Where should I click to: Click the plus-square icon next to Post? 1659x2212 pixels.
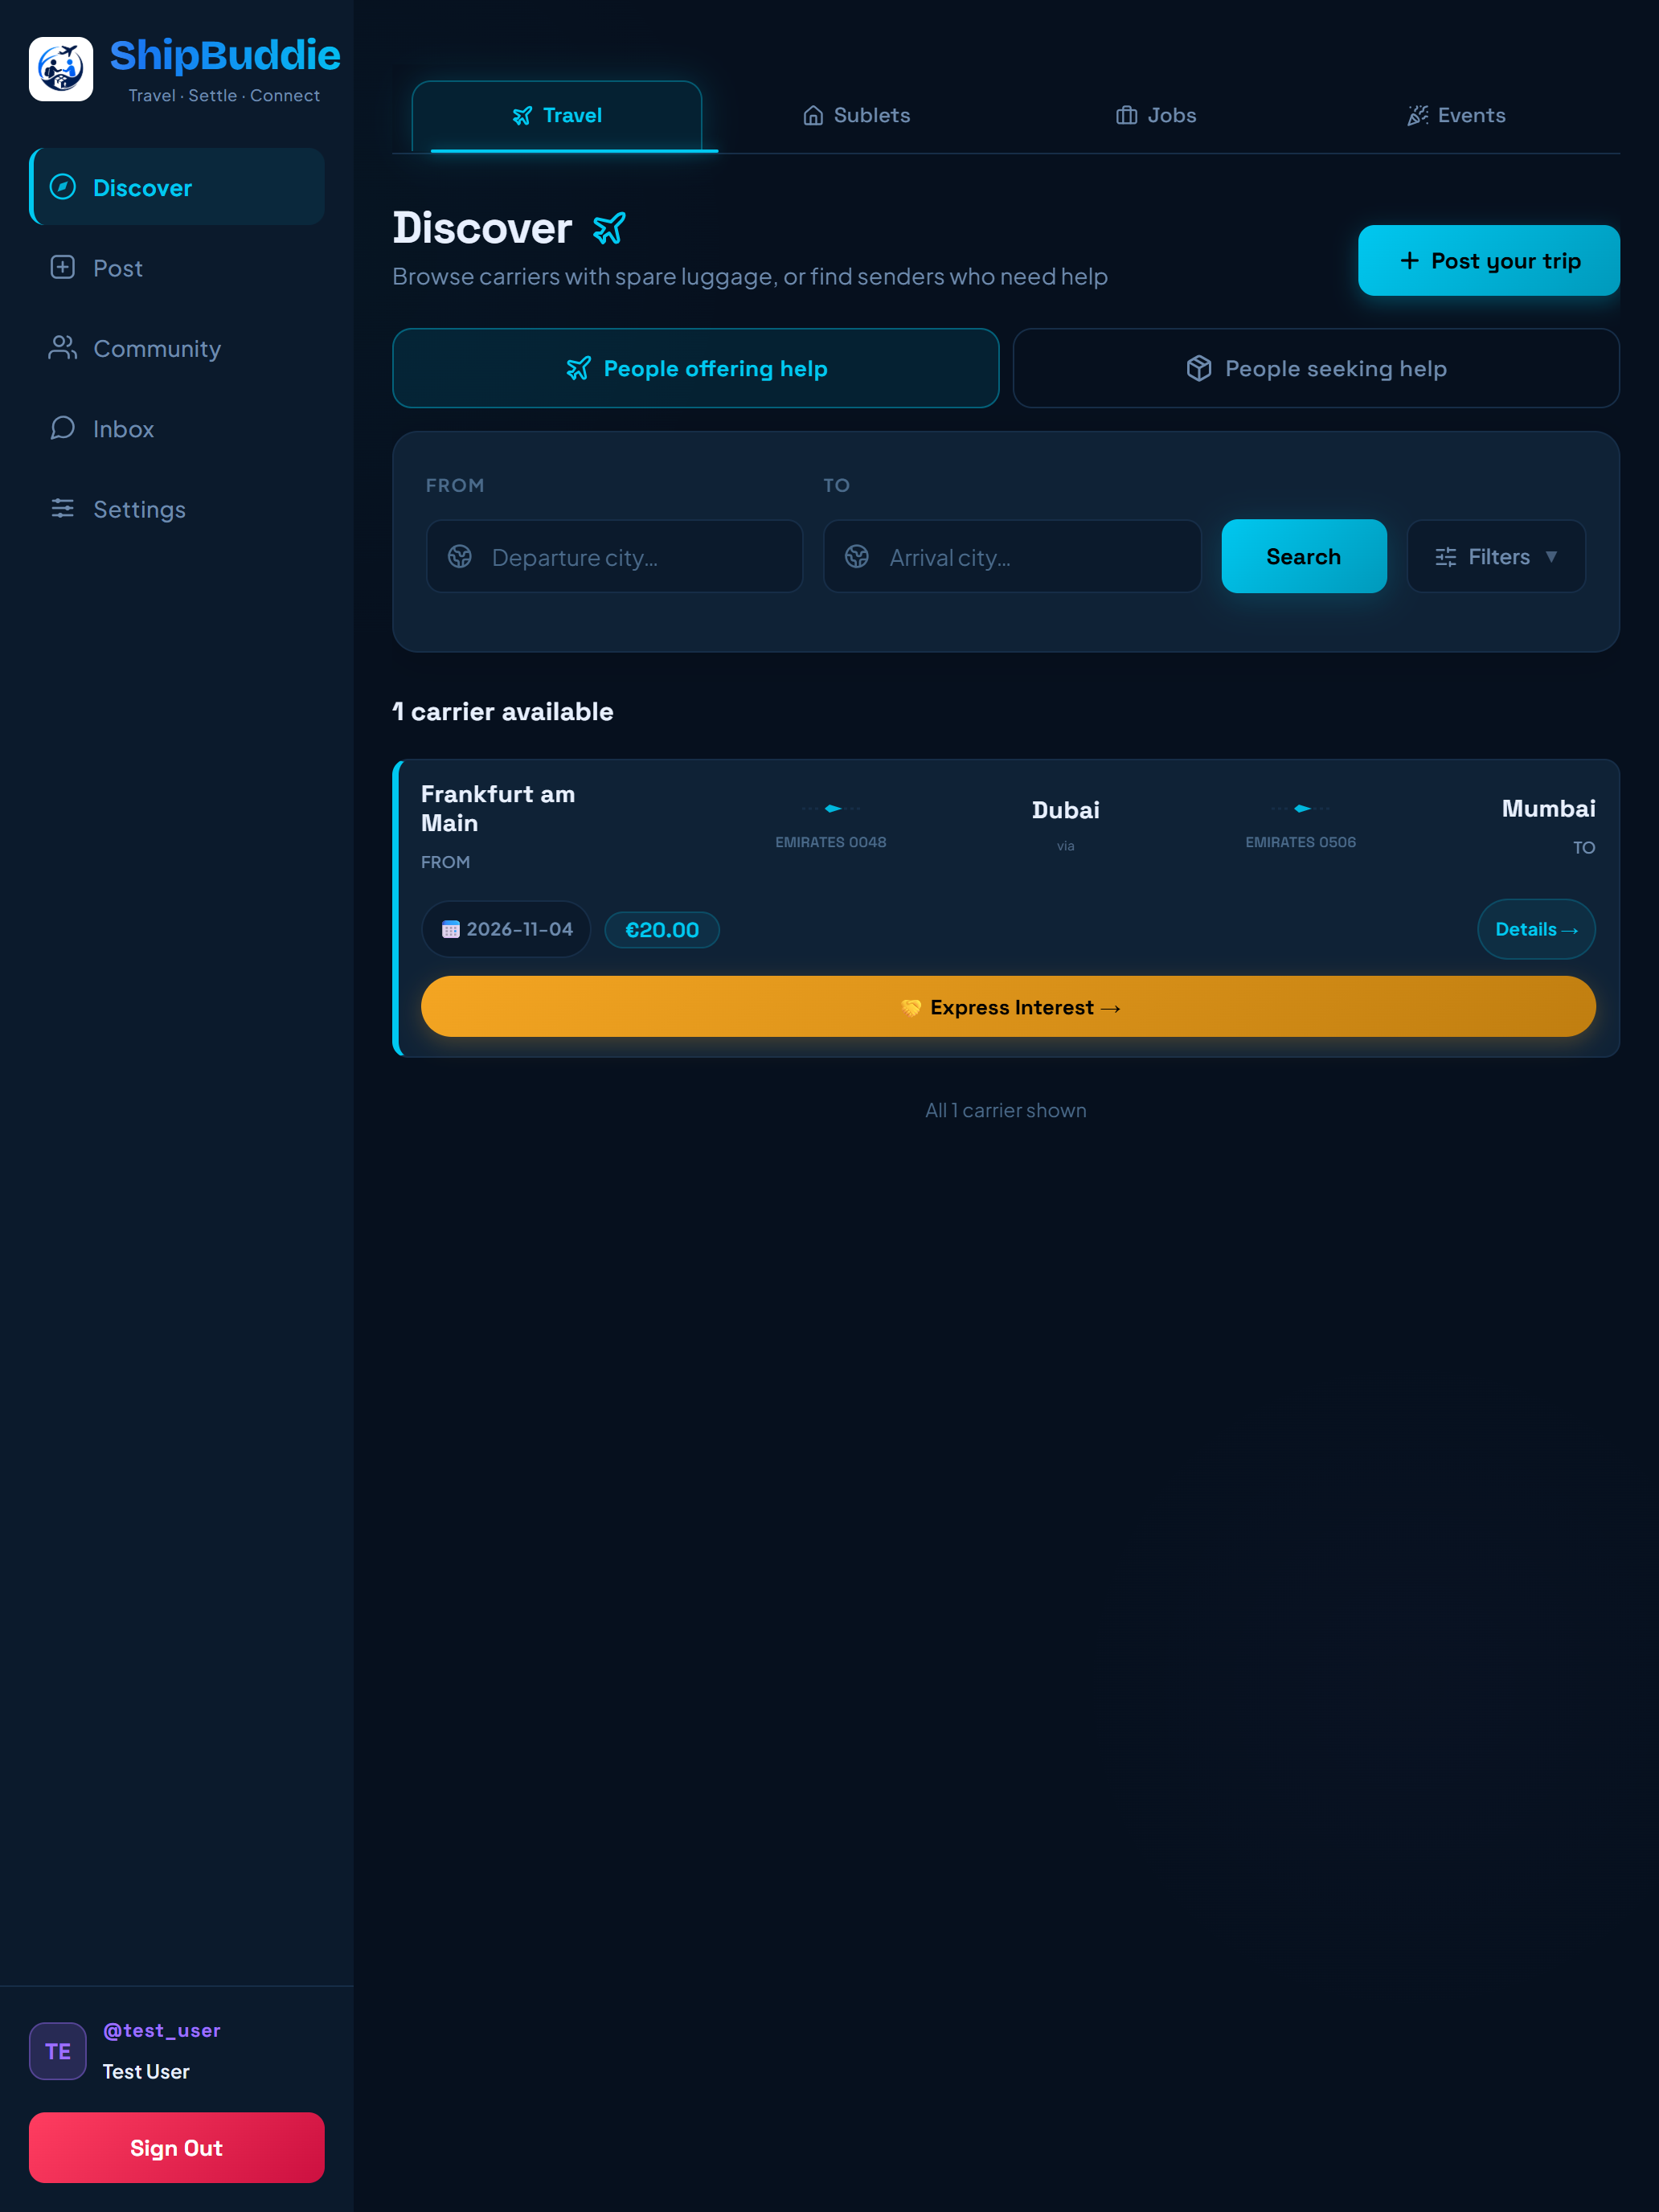[63, 267]
